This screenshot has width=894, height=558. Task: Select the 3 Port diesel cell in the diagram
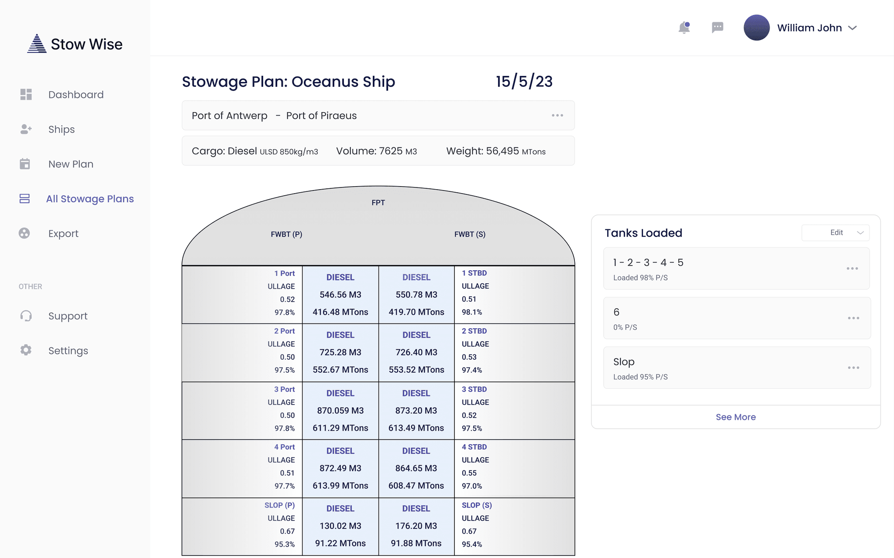pos(340,410)
